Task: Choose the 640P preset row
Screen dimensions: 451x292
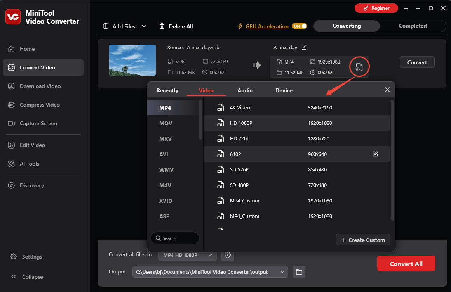Action: (296, 154)
